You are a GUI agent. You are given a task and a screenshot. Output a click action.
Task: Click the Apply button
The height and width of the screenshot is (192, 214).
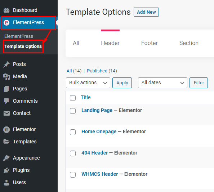122,83
